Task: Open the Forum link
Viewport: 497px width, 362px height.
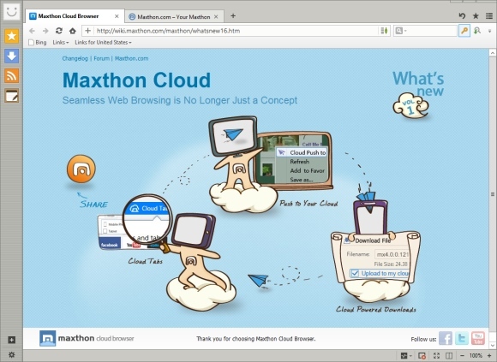Action: point(101,58)
